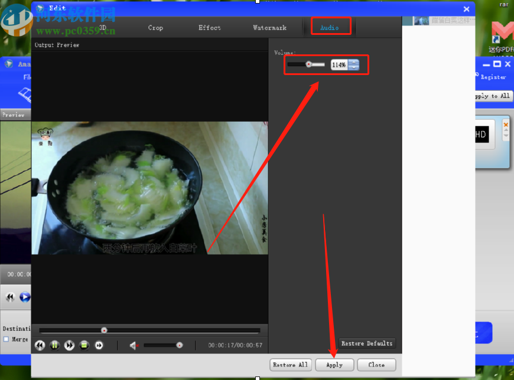Stop the video preview

coord(83,345)
